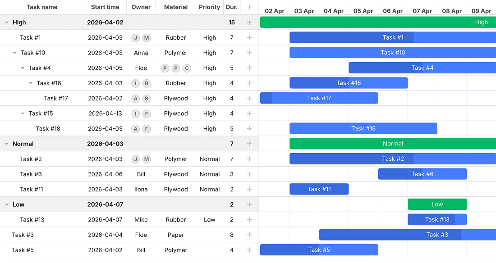Add a subtask to the High group row
The width and height of the screenshot is (496, 263).
click(x=250, y=23)
